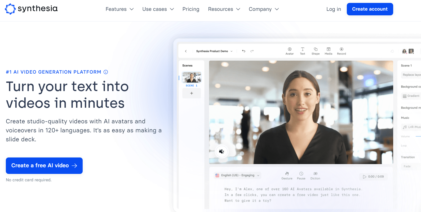Go back using editor back chevron
The height and width of the screenshot is (212, 421).
click(x=186, y=51)
